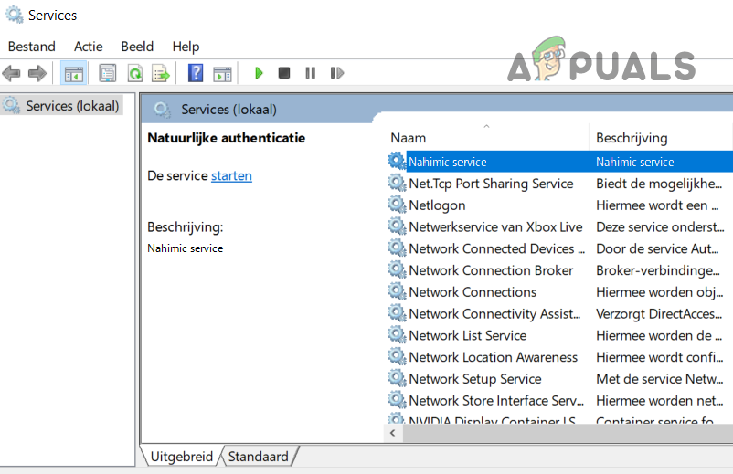Click gear icon beside Network Connection Broker

pyautogui.click(x=397, y=270)
